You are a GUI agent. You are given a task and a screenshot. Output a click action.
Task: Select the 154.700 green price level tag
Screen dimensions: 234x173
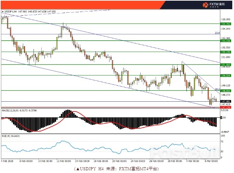pyautogui.click(x=225, y=24)
